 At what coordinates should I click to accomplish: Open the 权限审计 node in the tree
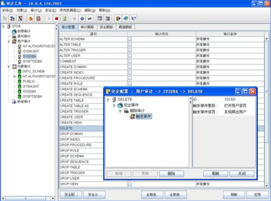tap(23, 31)
